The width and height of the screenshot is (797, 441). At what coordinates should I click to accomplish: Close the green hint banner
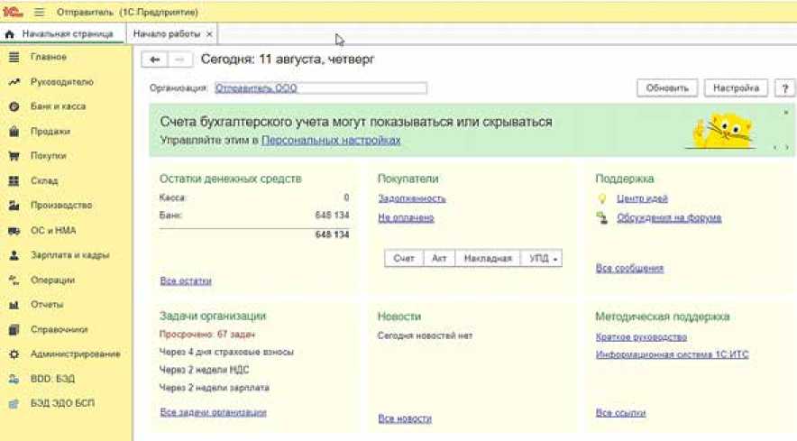(x=786, y=113)
